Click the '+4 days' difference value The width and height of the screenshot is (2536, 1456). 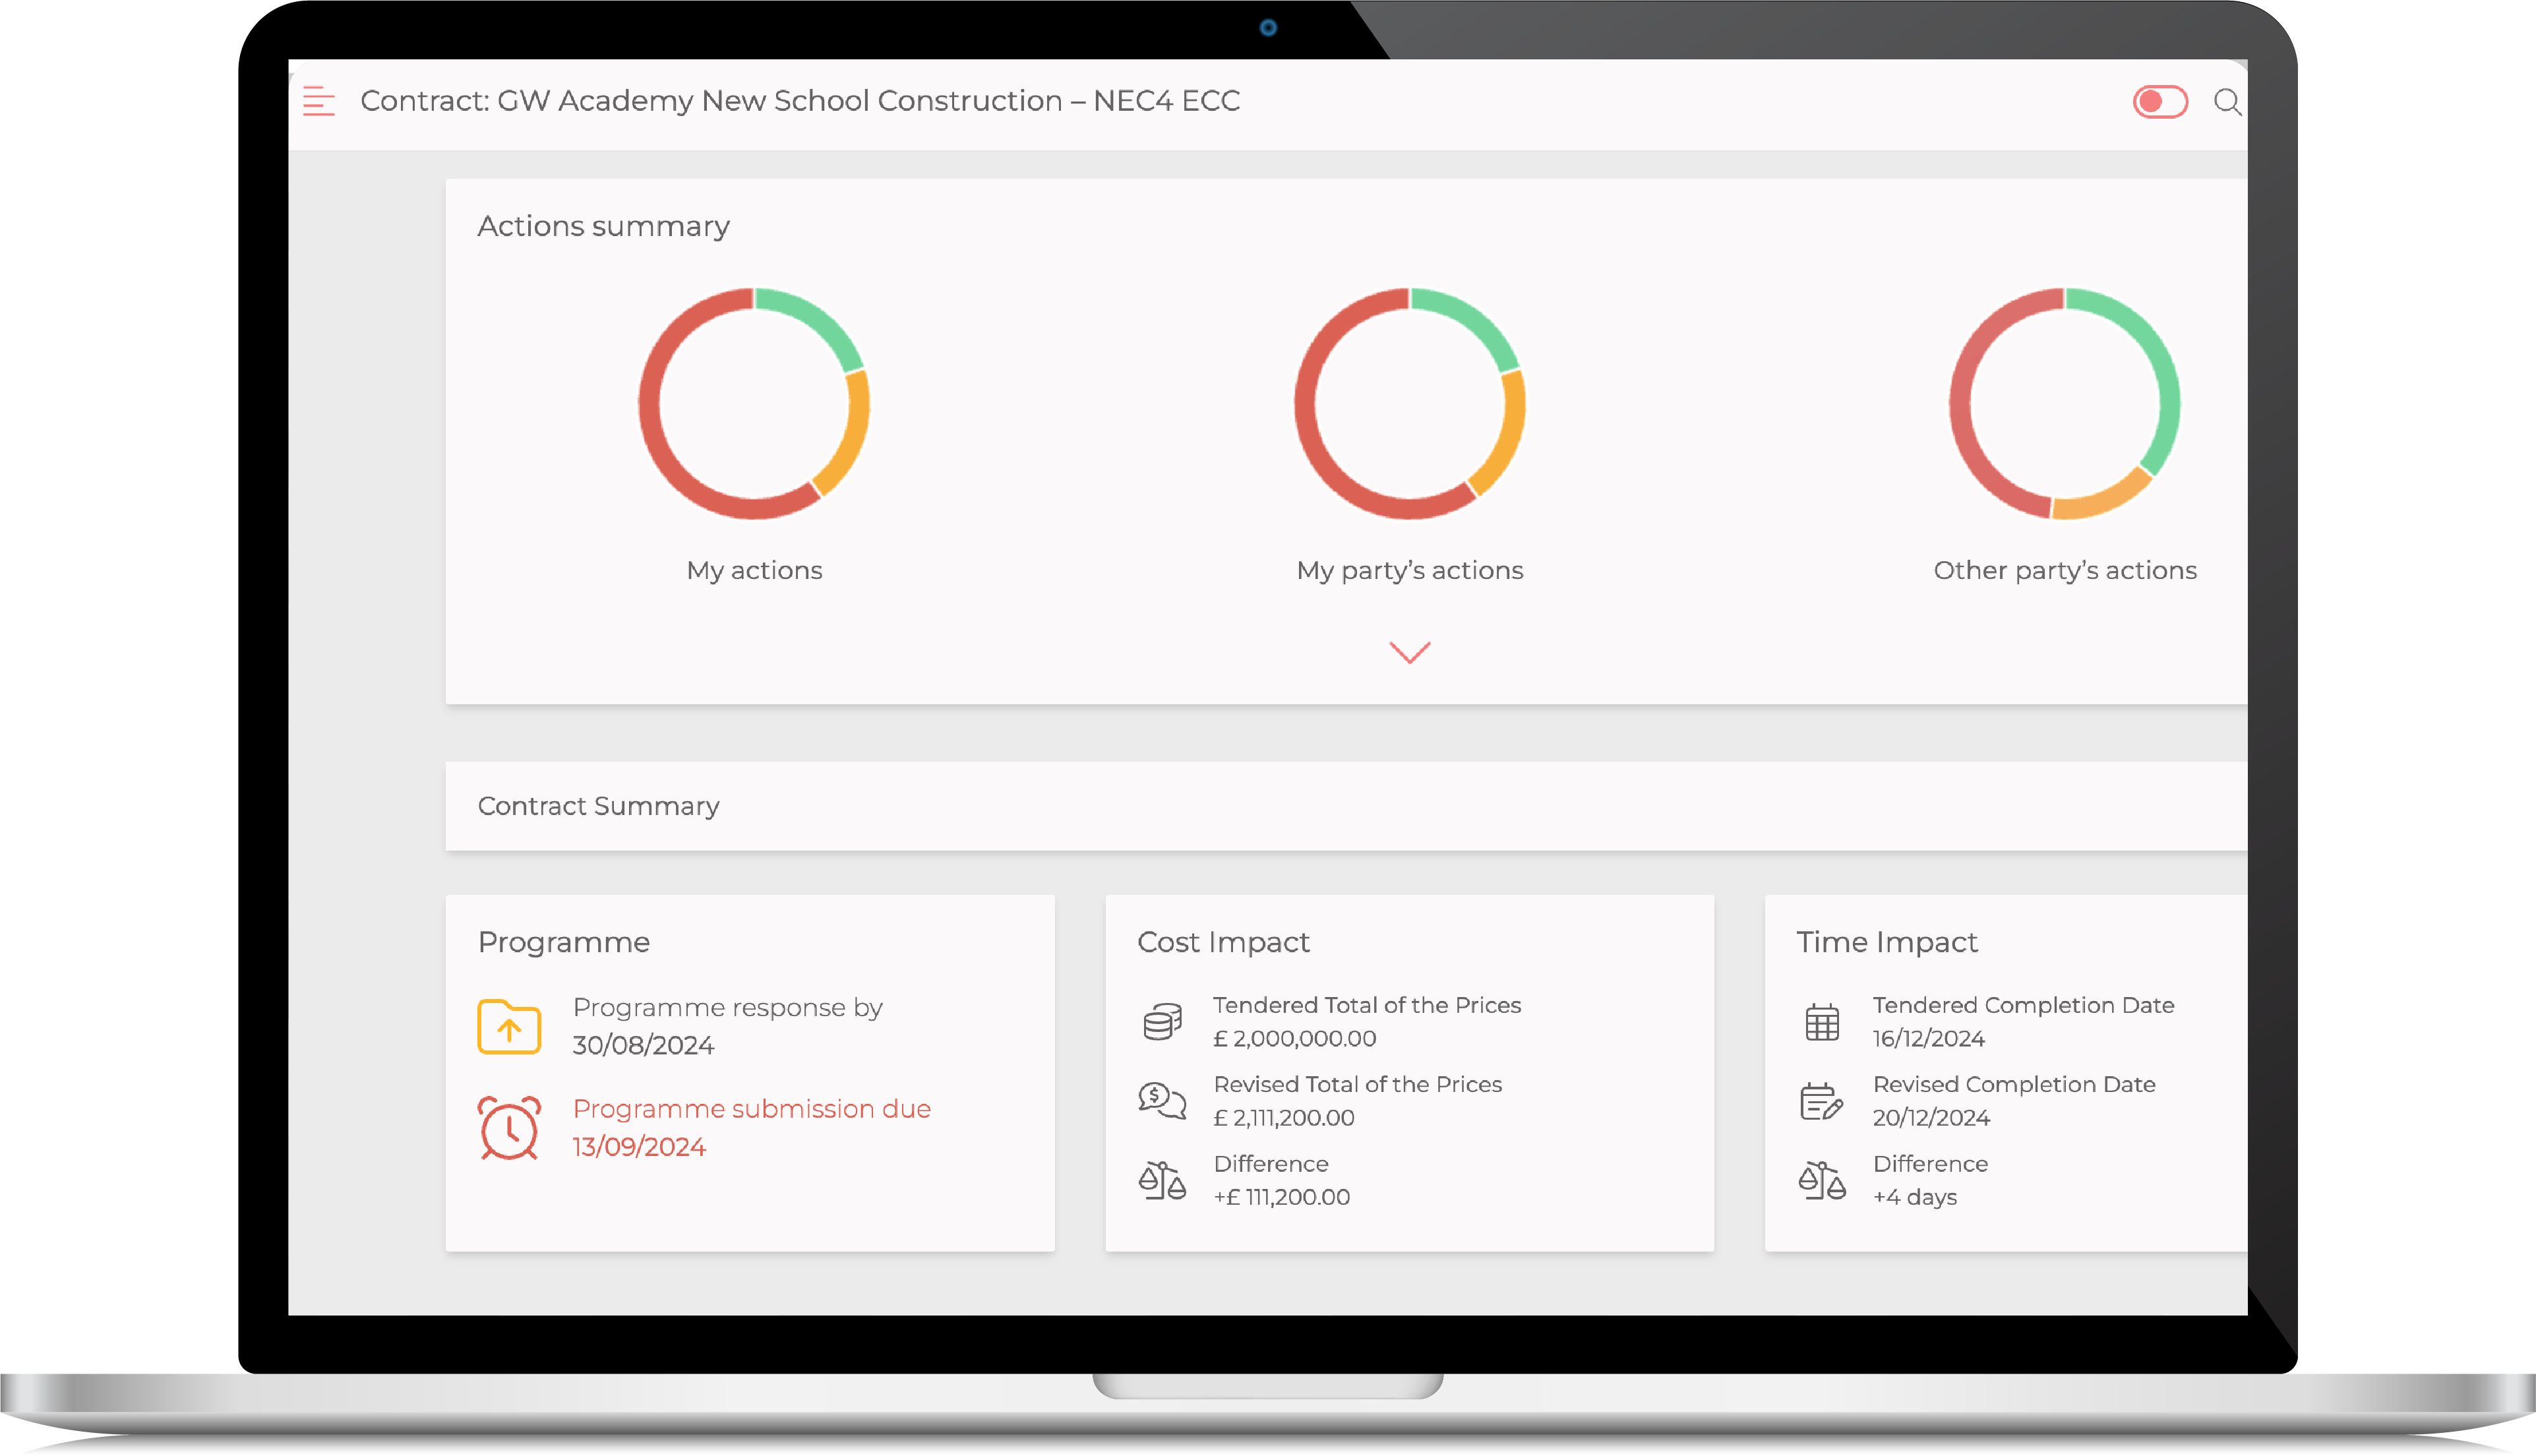click(x=1914, y=1197)
